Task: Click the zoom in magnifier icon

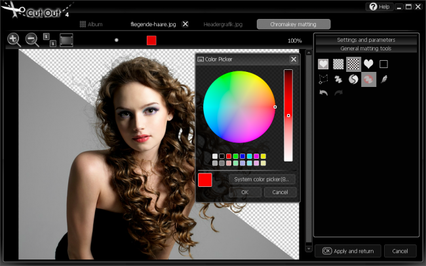Action: 14,40
